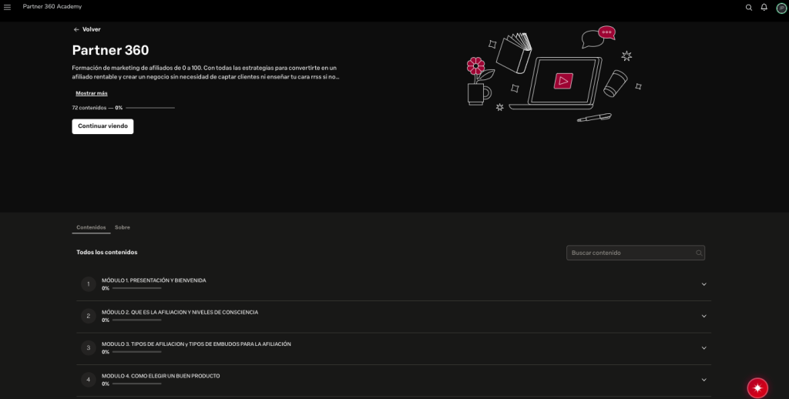Click the course overall progress bar

tap(150, 108)
